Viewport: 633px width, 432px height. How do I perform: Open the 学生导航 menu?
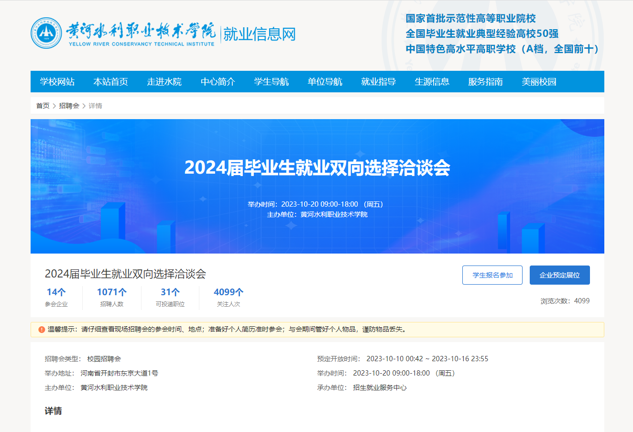point(272,82)
